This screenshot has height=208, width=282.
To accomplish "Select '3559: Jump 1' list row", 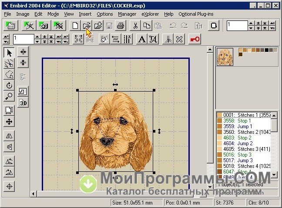I will (244, 126).
